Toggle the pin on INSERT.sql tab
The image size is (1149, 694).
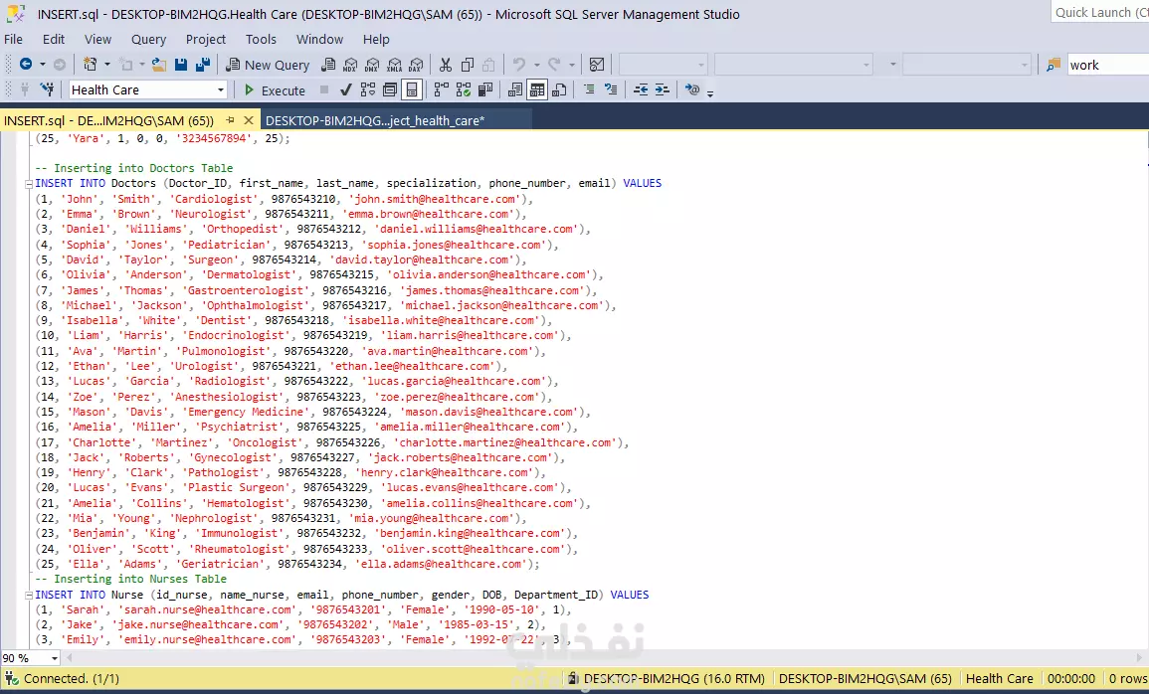pyautogui.click(x=230, y=120)
